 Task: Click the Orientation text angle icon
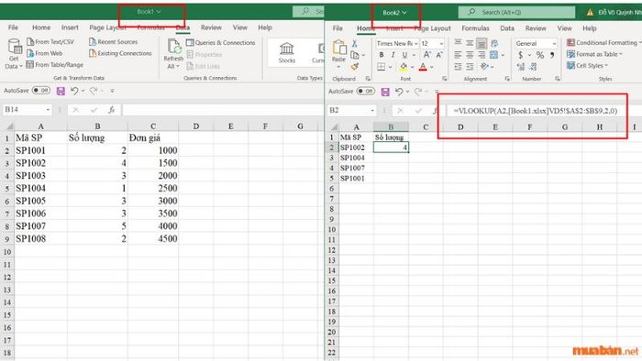click(485, 66)
